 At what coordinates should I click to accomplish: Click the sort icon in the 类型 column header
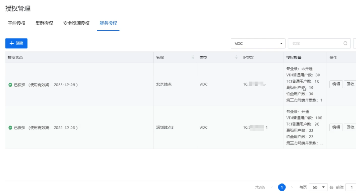(x=236, y=57)
